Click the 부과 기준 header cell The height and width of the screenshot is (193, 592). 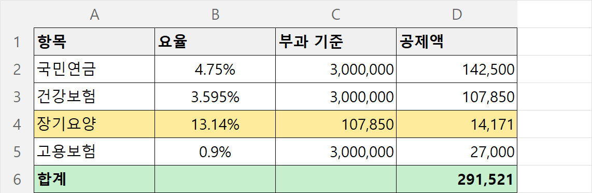click(x=336, y=42)
